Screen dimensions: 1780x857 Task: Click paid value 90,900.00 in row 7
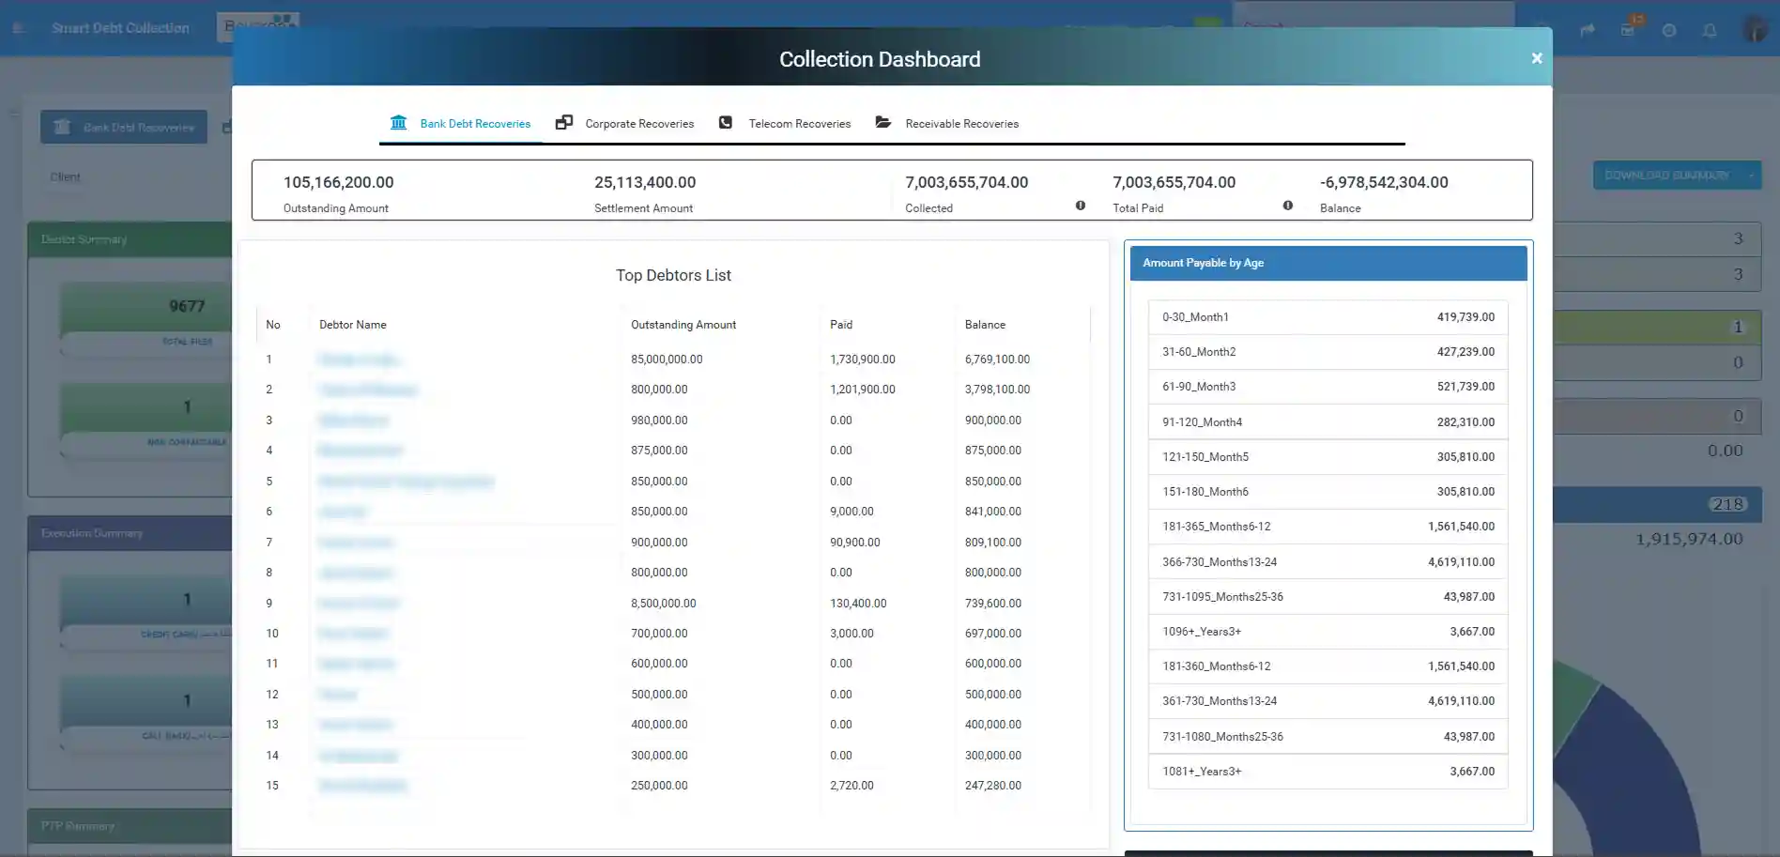855,543
